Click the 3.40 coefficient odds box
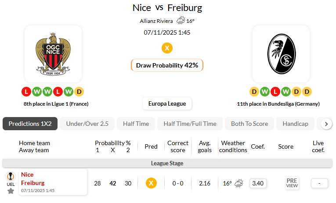This screenshot has width=336, height=203. click(258, 183)
